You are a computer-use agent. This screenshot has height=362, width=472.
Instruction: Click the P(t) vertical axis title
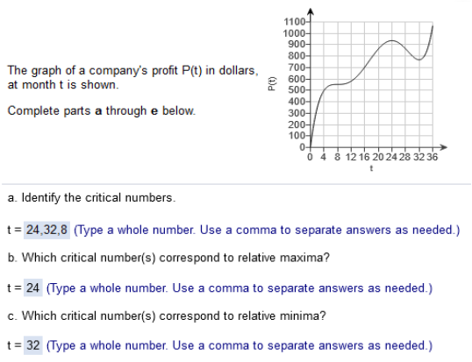point(271,83)
